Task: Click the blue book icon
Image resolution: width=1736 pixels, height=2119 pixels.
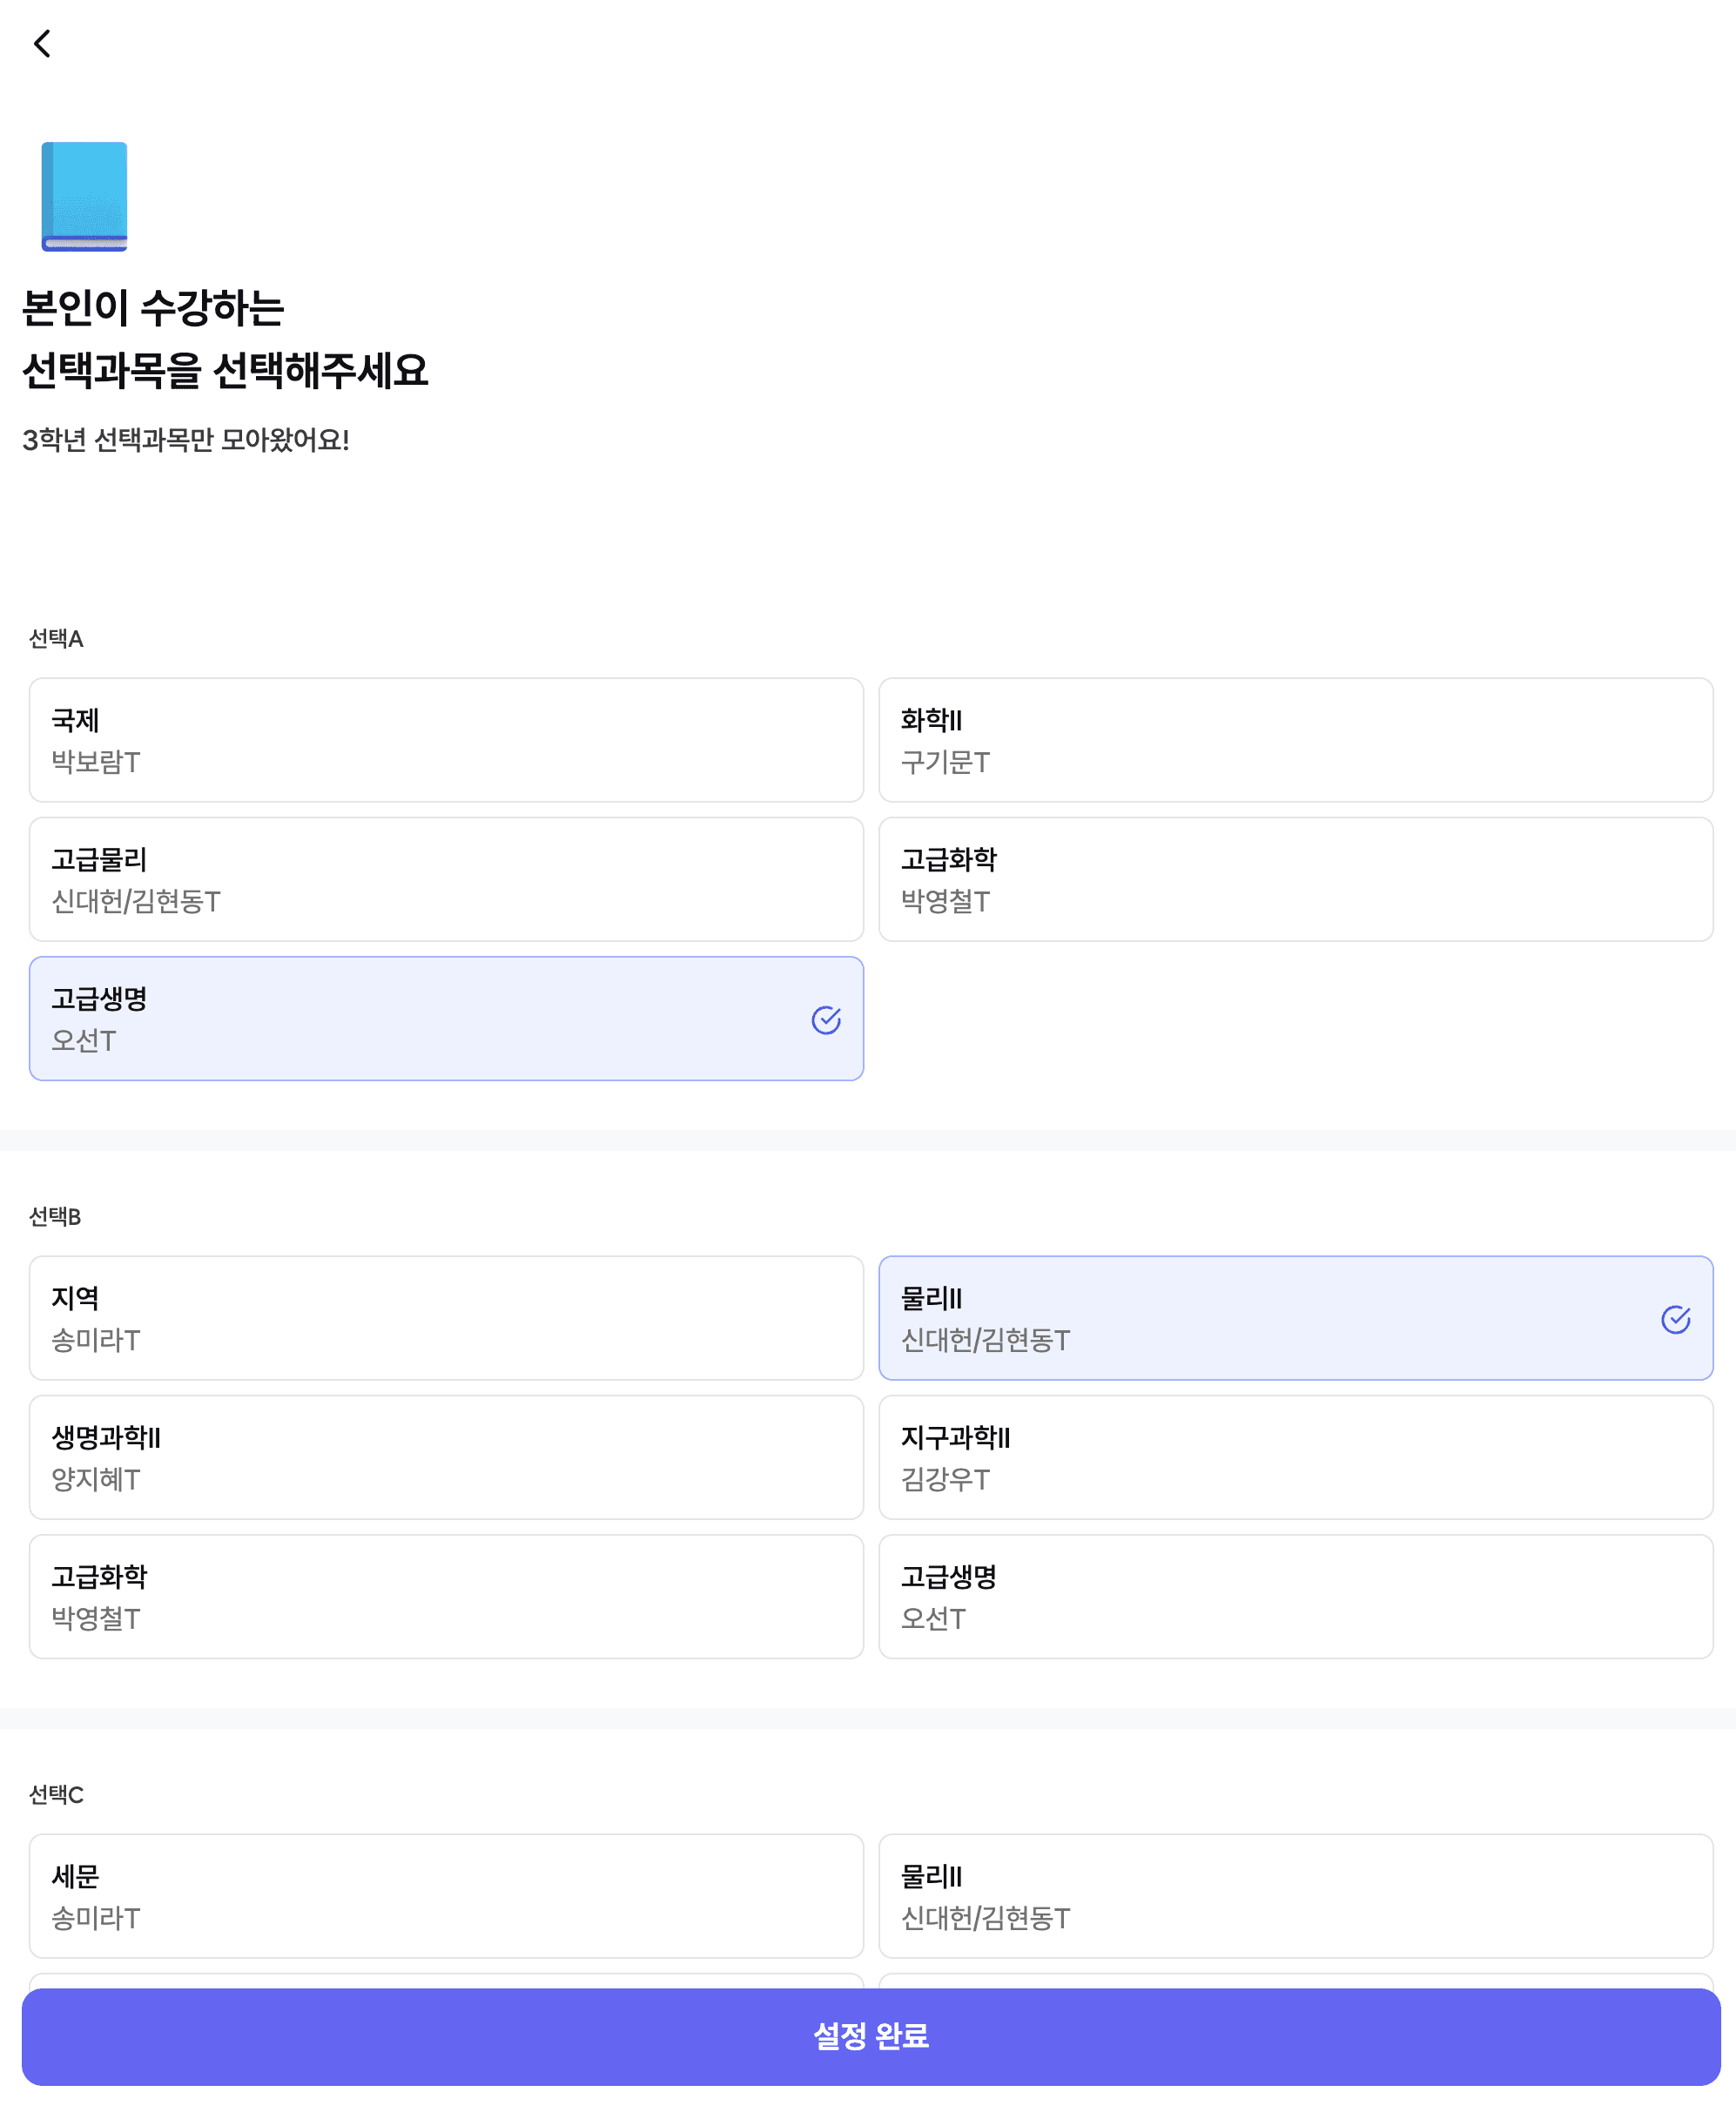Action: [x=84, y=196]
